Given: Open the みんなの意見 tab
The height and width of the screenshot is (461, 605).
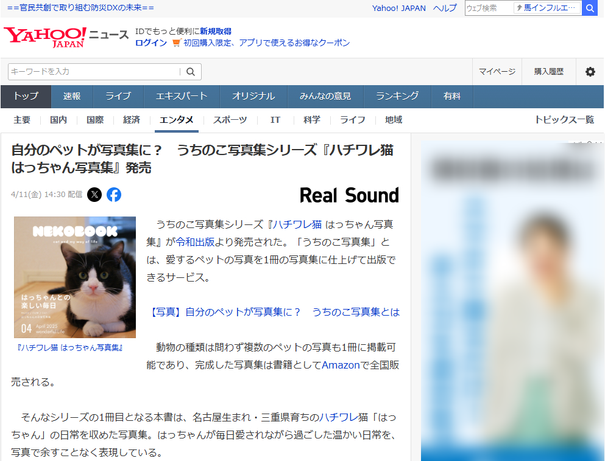Looking at the screenshot, I should pos(325,96).
